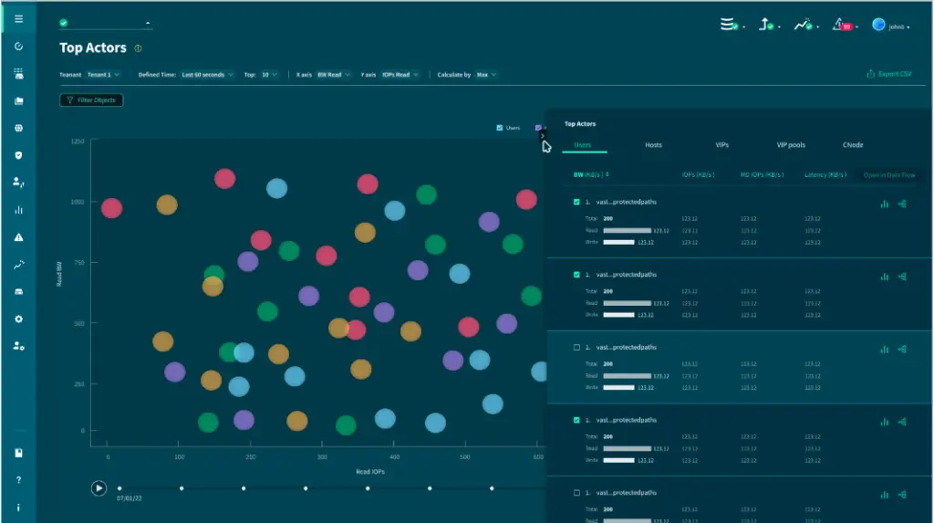Check the third actor row checkbox
The height and width of the screenshot is (523, 934).
(x=575, y=348)
